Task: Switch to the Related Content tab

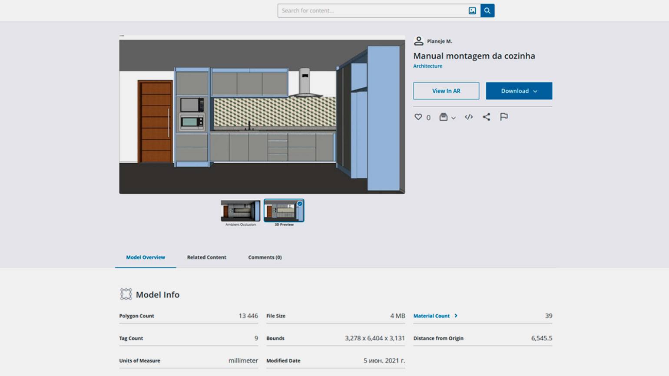Action: [206, 257]
